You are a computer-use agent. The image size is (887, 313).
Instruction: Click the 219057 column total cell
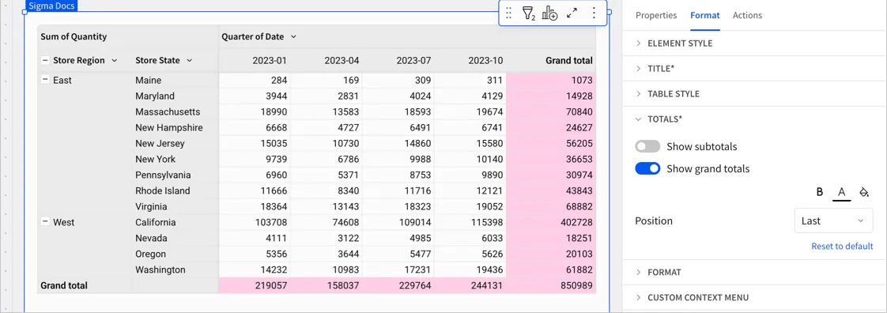pyautogui.click(x=255, y=286)
